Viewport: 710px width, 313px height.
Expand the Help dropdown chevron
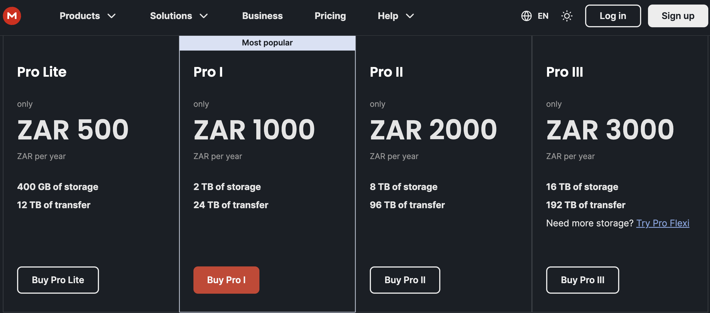click(x=410, y=16)
